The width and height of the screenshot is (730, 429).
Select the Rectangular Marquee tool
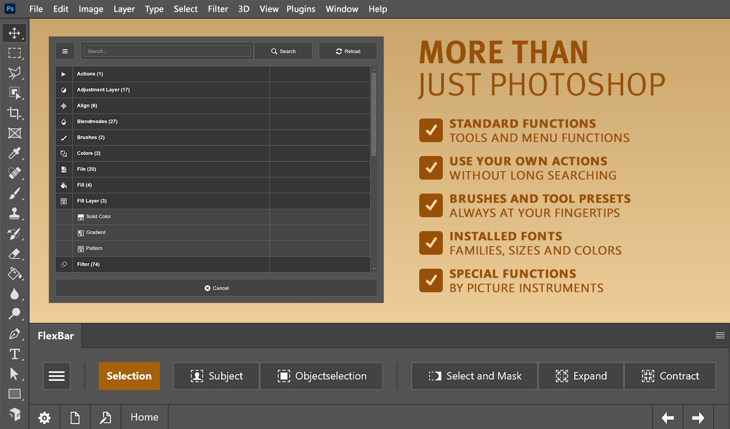click(14, 53)
